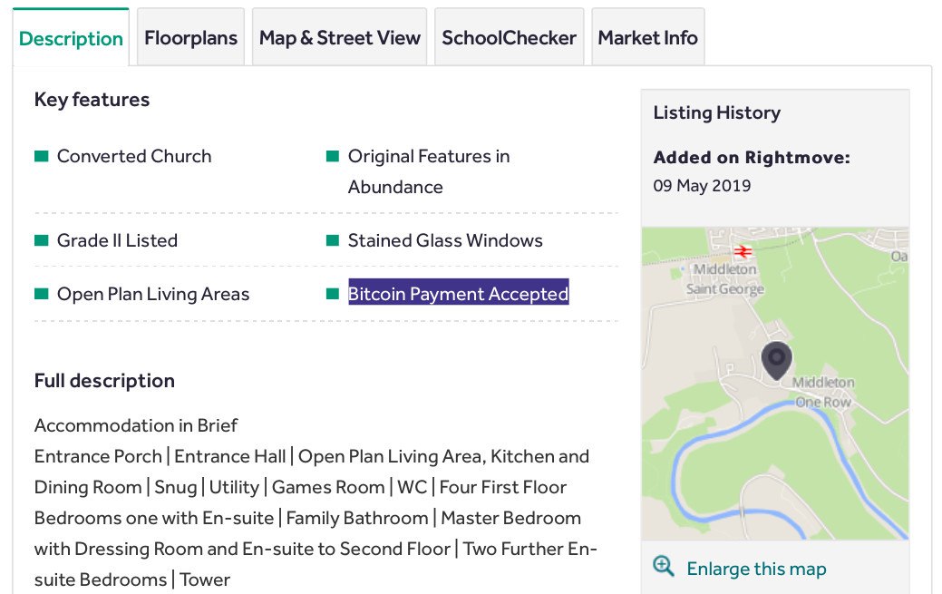
Task: Open the Floorplans tab
Action: pyautogui.click(x=190, y=38)
